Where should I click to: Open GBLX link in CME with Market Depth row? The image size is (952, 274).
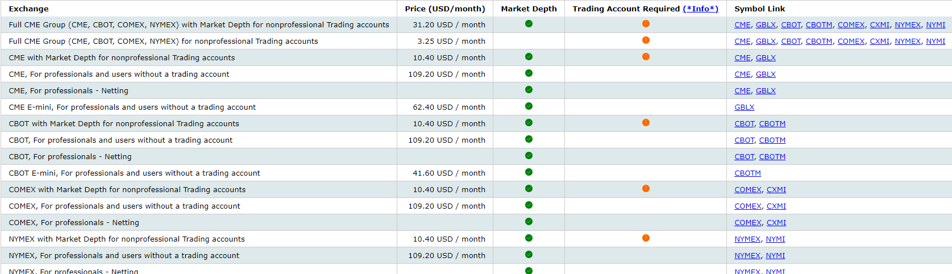(x=766, y=58)
